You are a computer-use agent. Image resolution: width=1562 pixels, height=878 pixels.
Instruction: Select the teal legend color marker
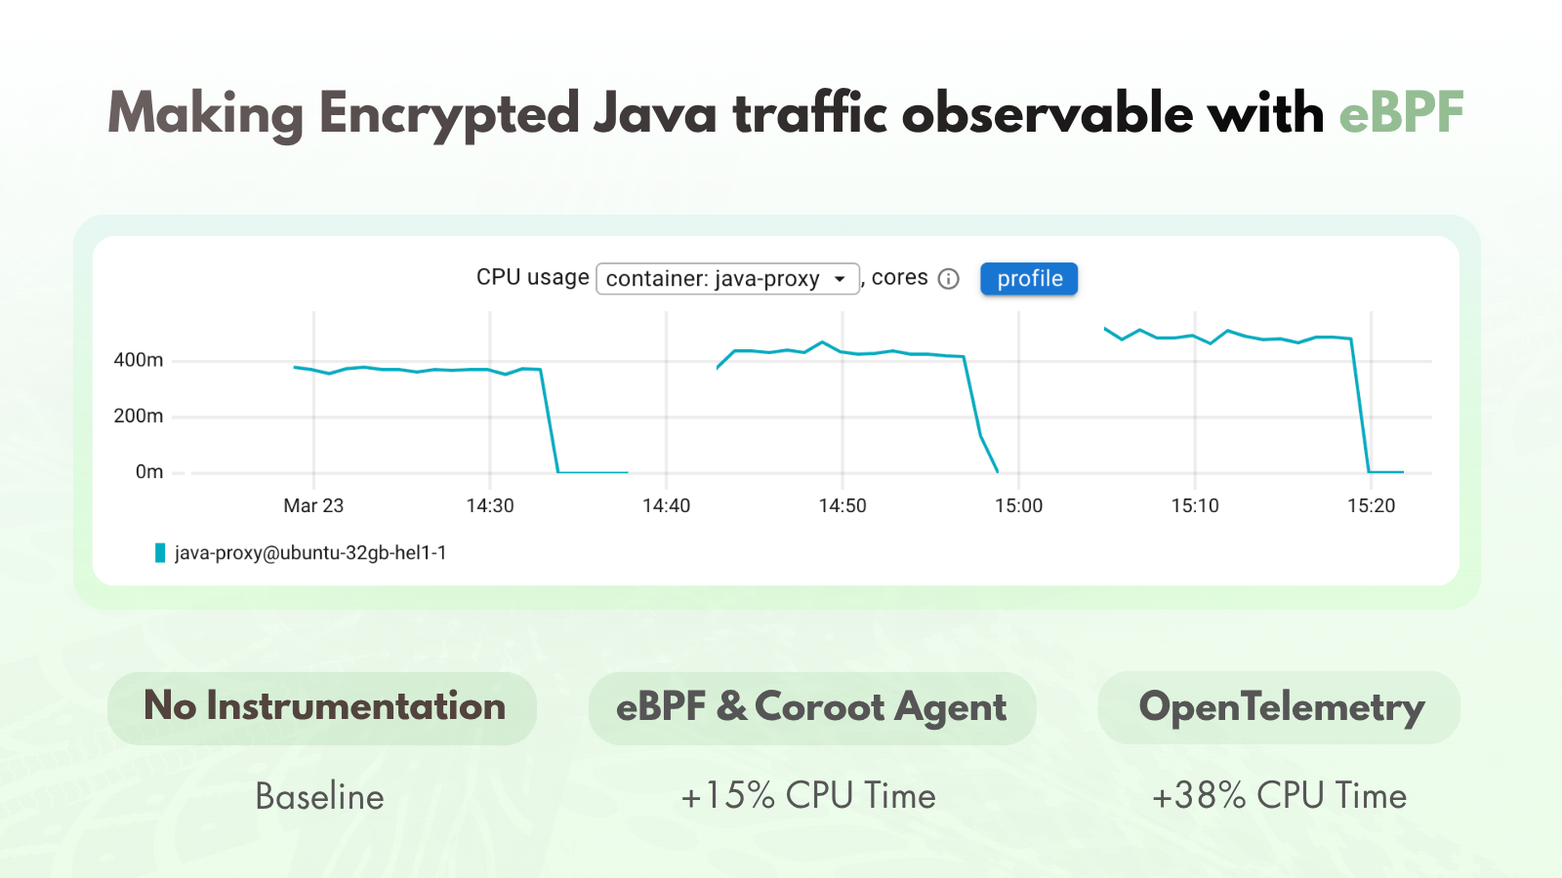pos(159,551)
